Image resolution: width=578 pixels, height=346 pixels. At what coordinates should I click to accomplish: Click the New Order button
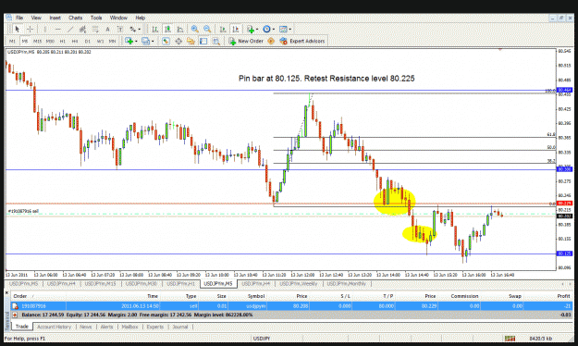point(246,41)
